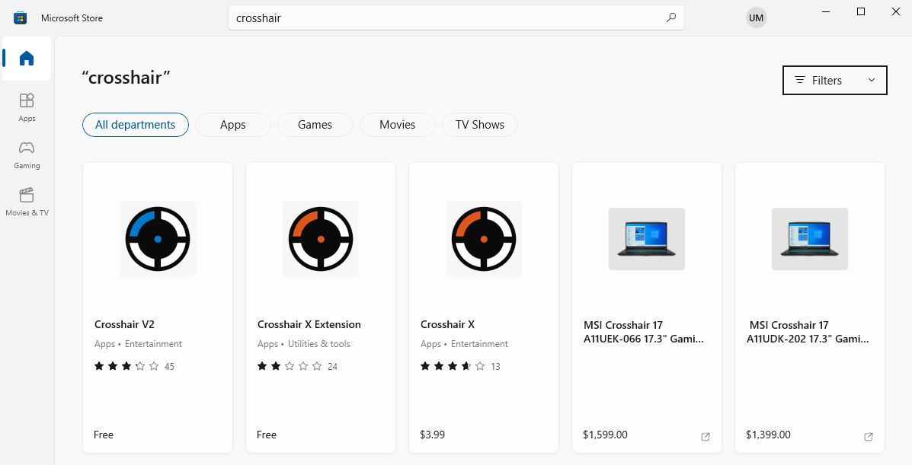Open Movies & TV in the sidebar
This screenshot has height=465, width=912.
(x=27, y=201)
